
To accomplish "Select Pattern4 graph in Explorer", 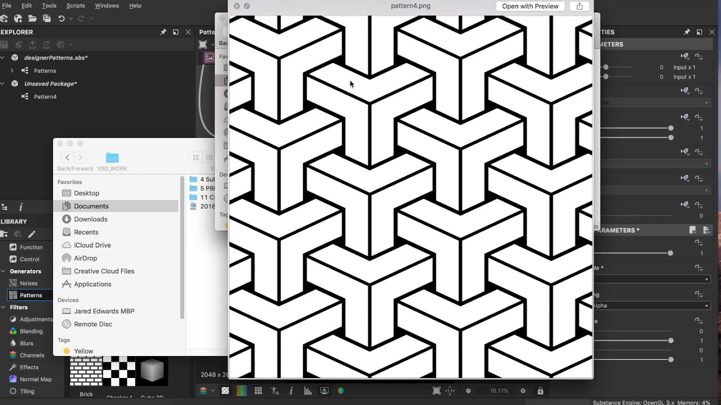I will pos(45,97).
